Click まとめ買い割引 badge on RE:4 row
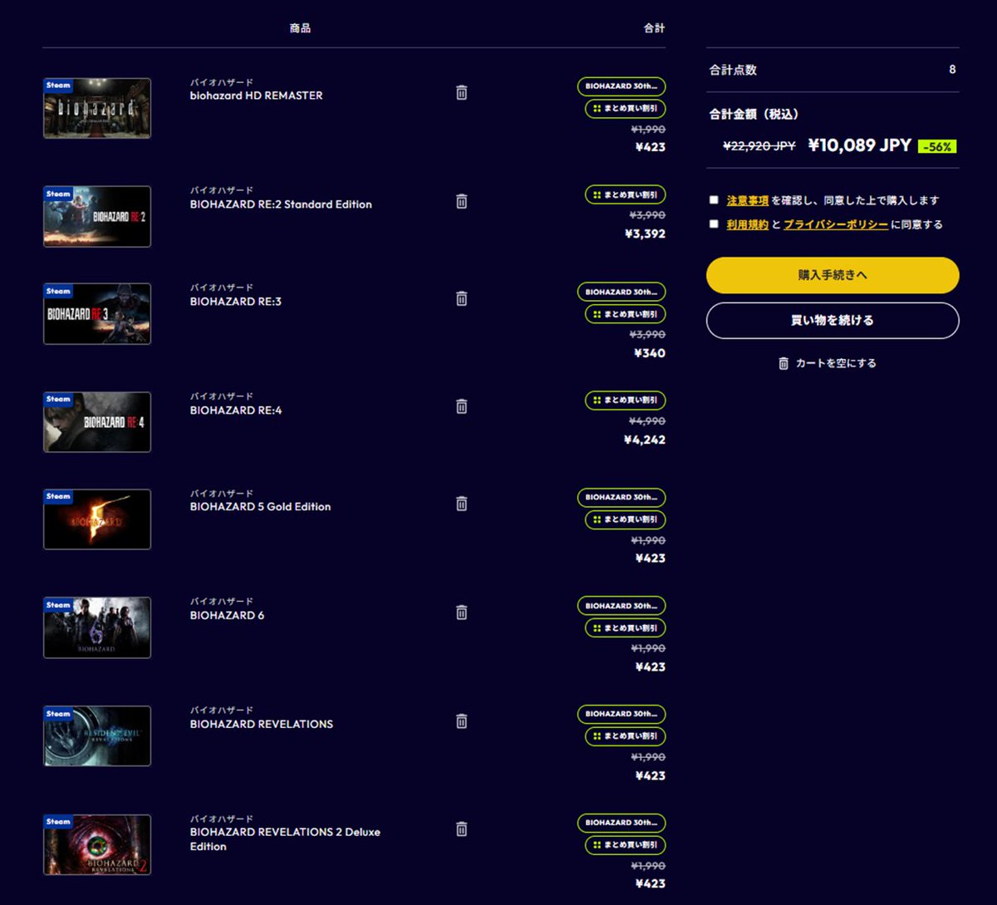Screen dimensions: 997x905 point(626,401)
